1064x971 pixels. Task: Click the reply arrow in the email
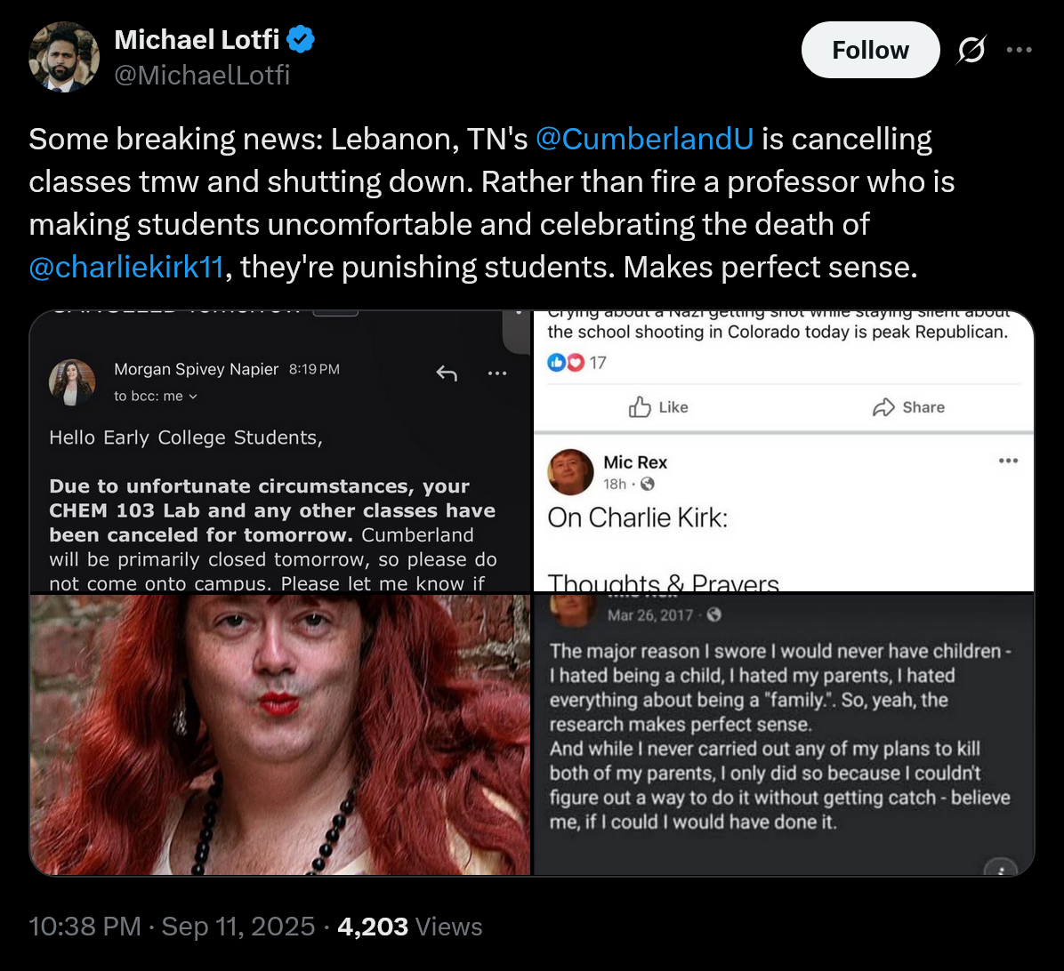coord(447,374)
